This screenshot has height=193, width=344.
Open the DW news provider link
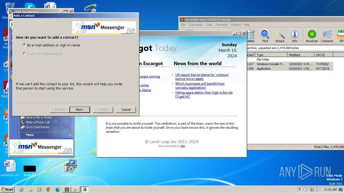(182, 146)
